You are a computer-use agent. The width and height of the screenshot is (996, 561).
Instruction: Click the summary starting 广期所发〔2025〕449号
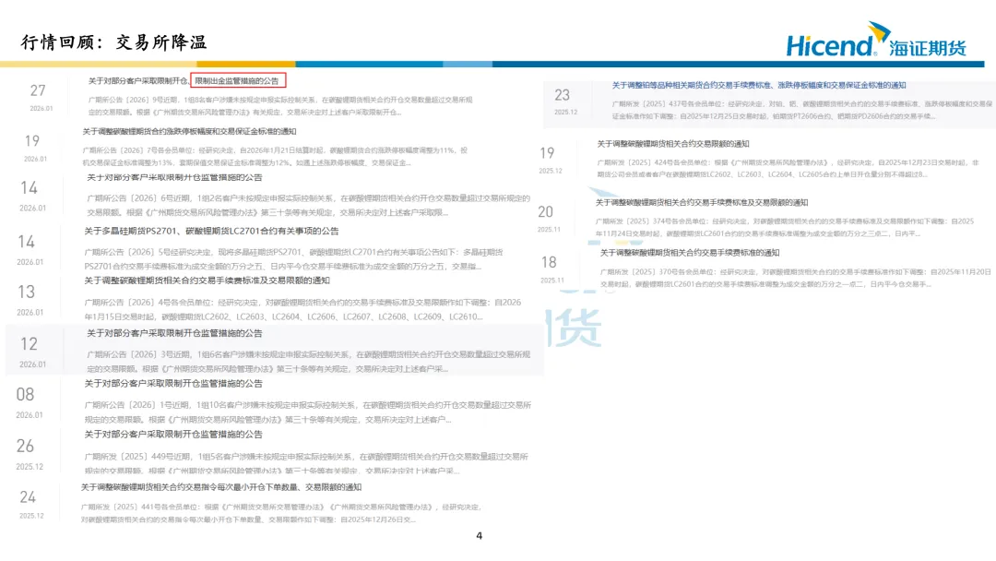click(306, 464)
